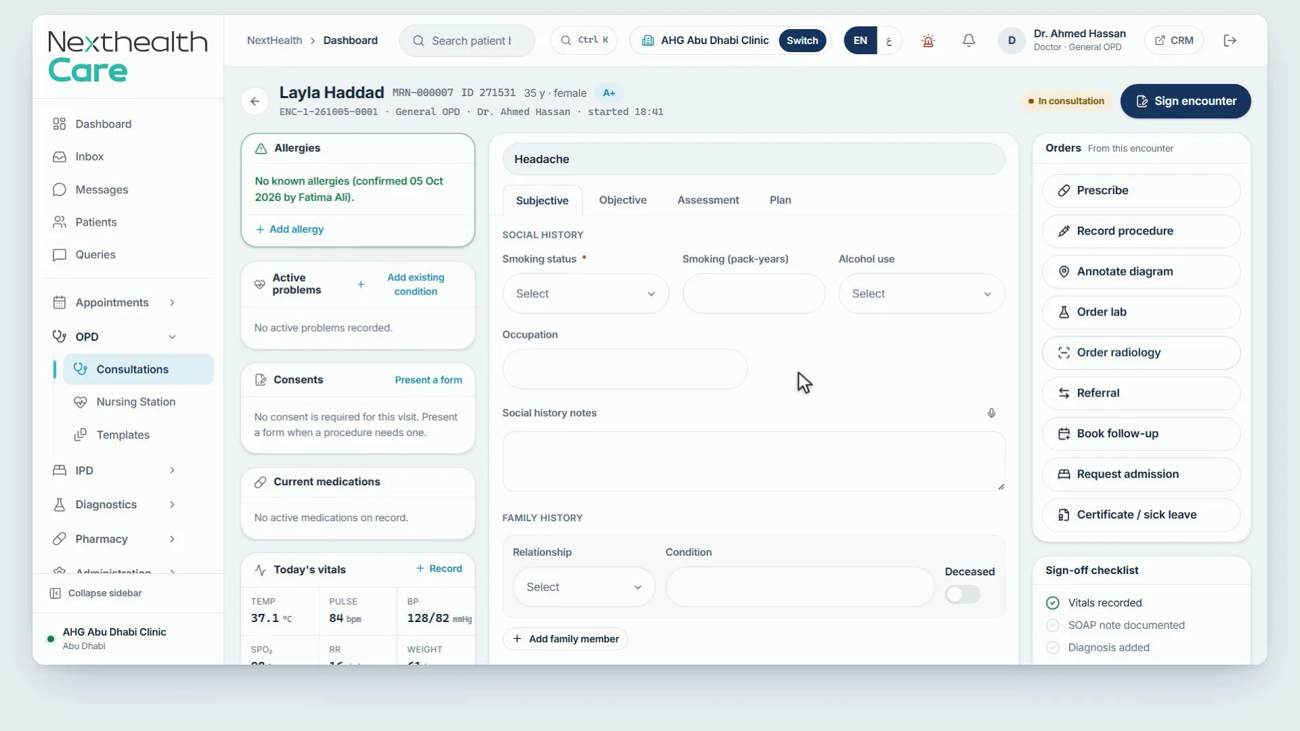The image size is (1300, 731).
Task: Click the Messages bubble icon in sidebar
Action: [x=60, y=190]
